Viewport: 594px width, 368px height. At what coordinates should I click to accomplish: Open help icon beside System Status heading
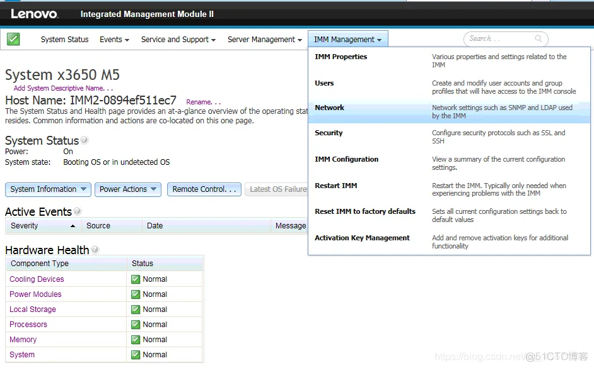84,140
